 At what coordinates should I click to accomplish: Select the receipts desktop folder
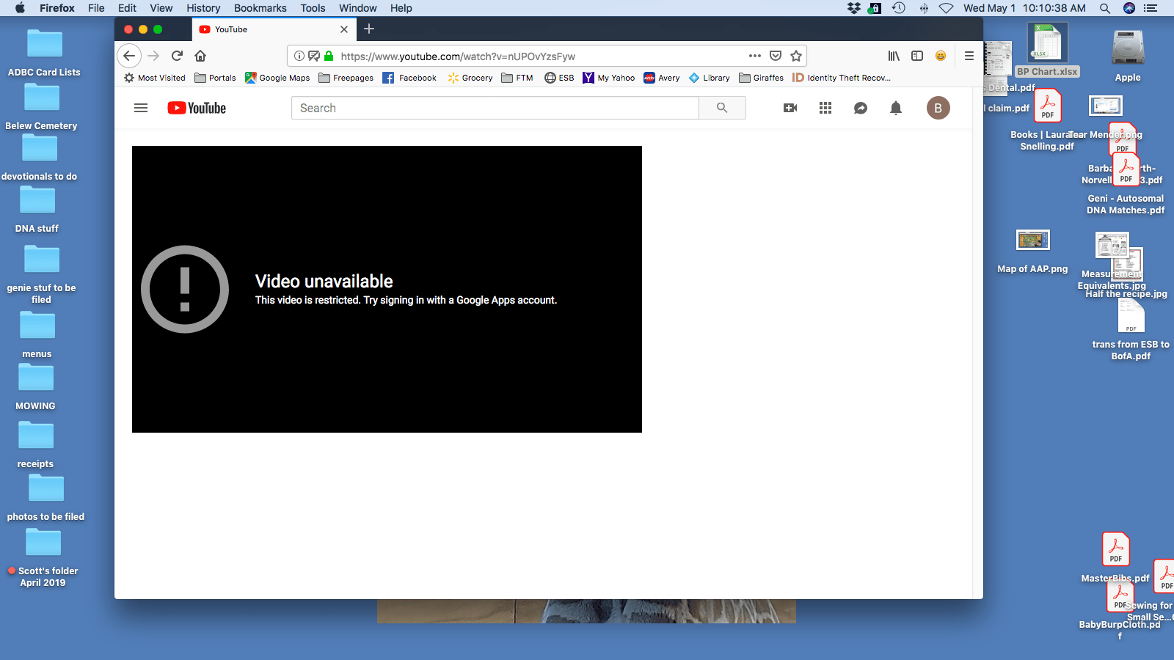[36, 444]
